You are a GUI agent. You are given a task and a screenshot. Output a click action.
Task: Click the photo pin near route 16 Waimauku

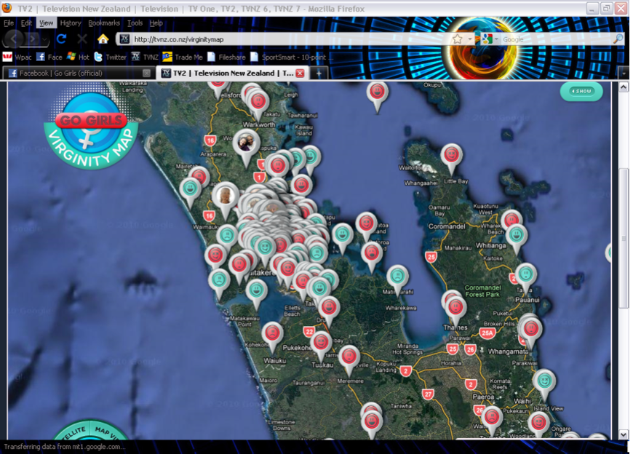coord(225,196)
